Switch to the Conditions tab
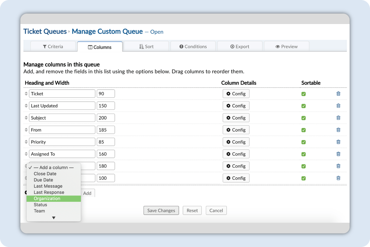The height and width of the screenshot is (247, 370). [193, 46]
